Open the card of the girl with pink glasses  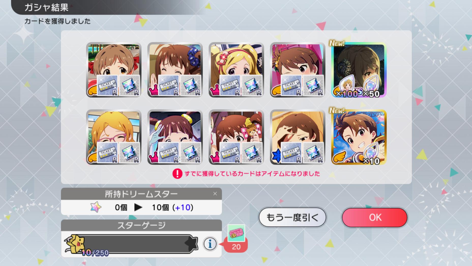[114, 137]
